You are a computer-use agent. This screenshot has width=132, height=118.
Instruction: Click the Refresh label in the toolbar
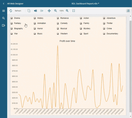(18, 11)
